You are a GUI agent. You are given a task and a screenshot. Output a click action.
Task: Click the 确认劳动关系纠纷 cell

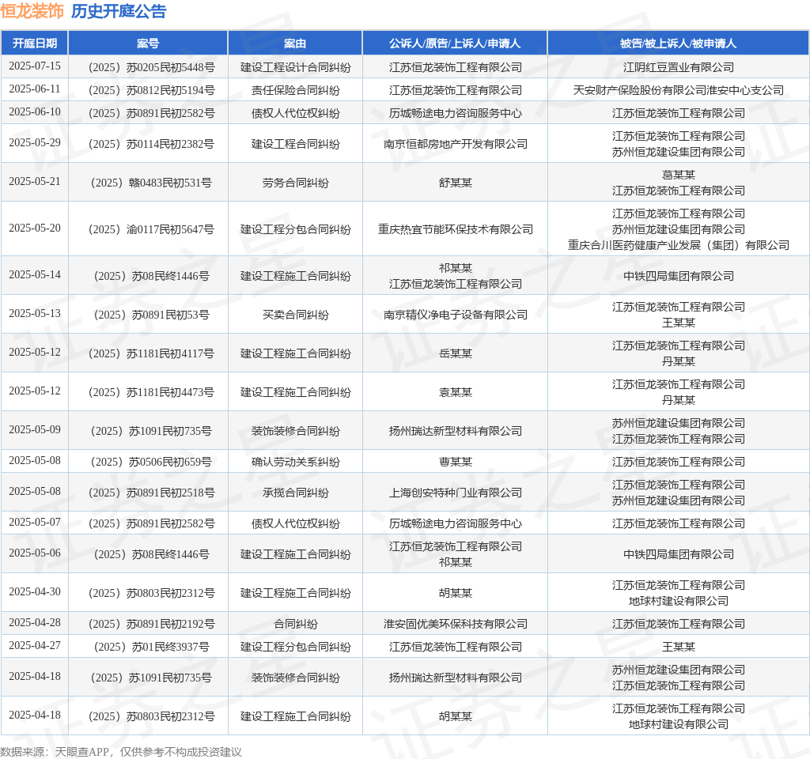coord(295,462)
